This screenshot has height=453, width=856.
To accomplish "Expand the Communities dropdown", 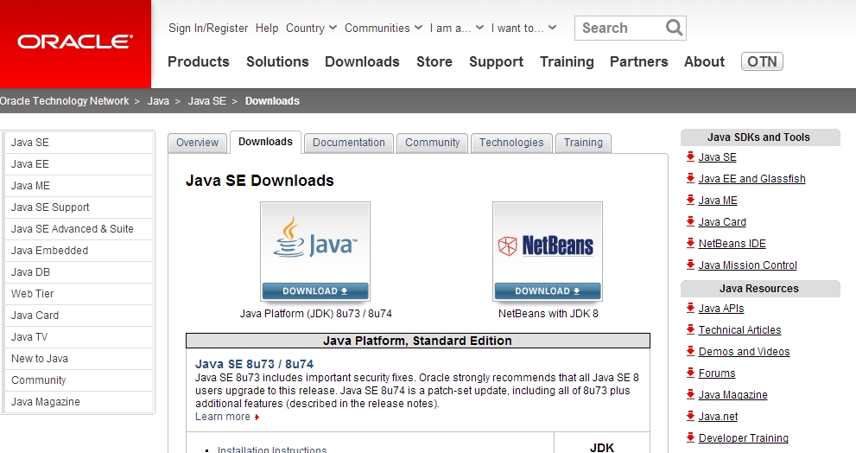I will click(384, 28).
